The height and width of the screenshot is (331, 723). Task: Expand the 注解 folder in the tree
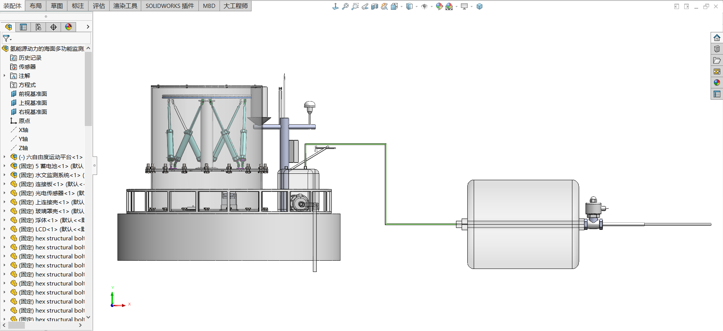pos(5,76)
